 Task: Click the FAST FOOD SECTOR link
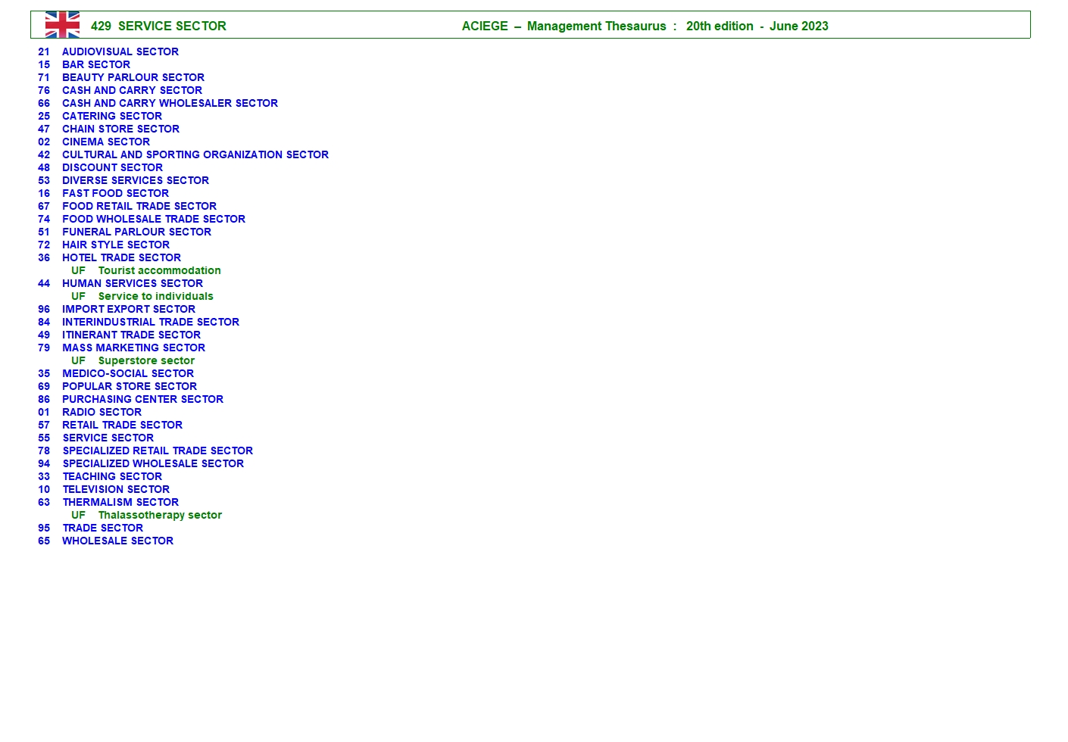click(x=115, y=193)
